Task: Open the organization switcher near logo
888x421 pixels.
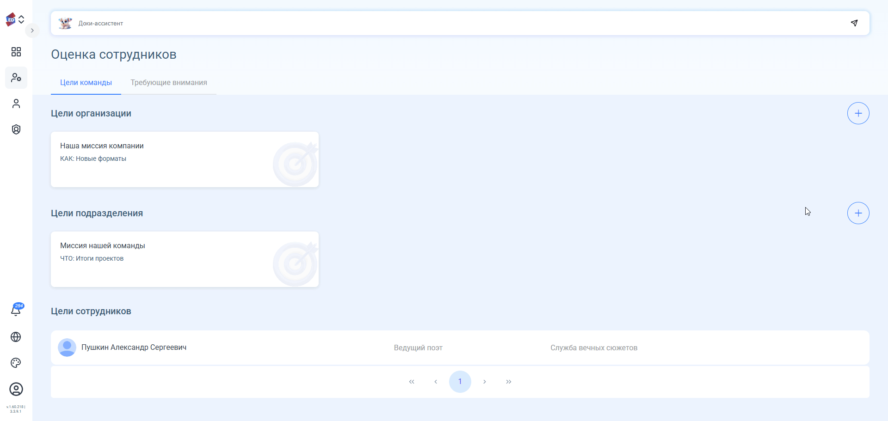Action: [21, 19]
